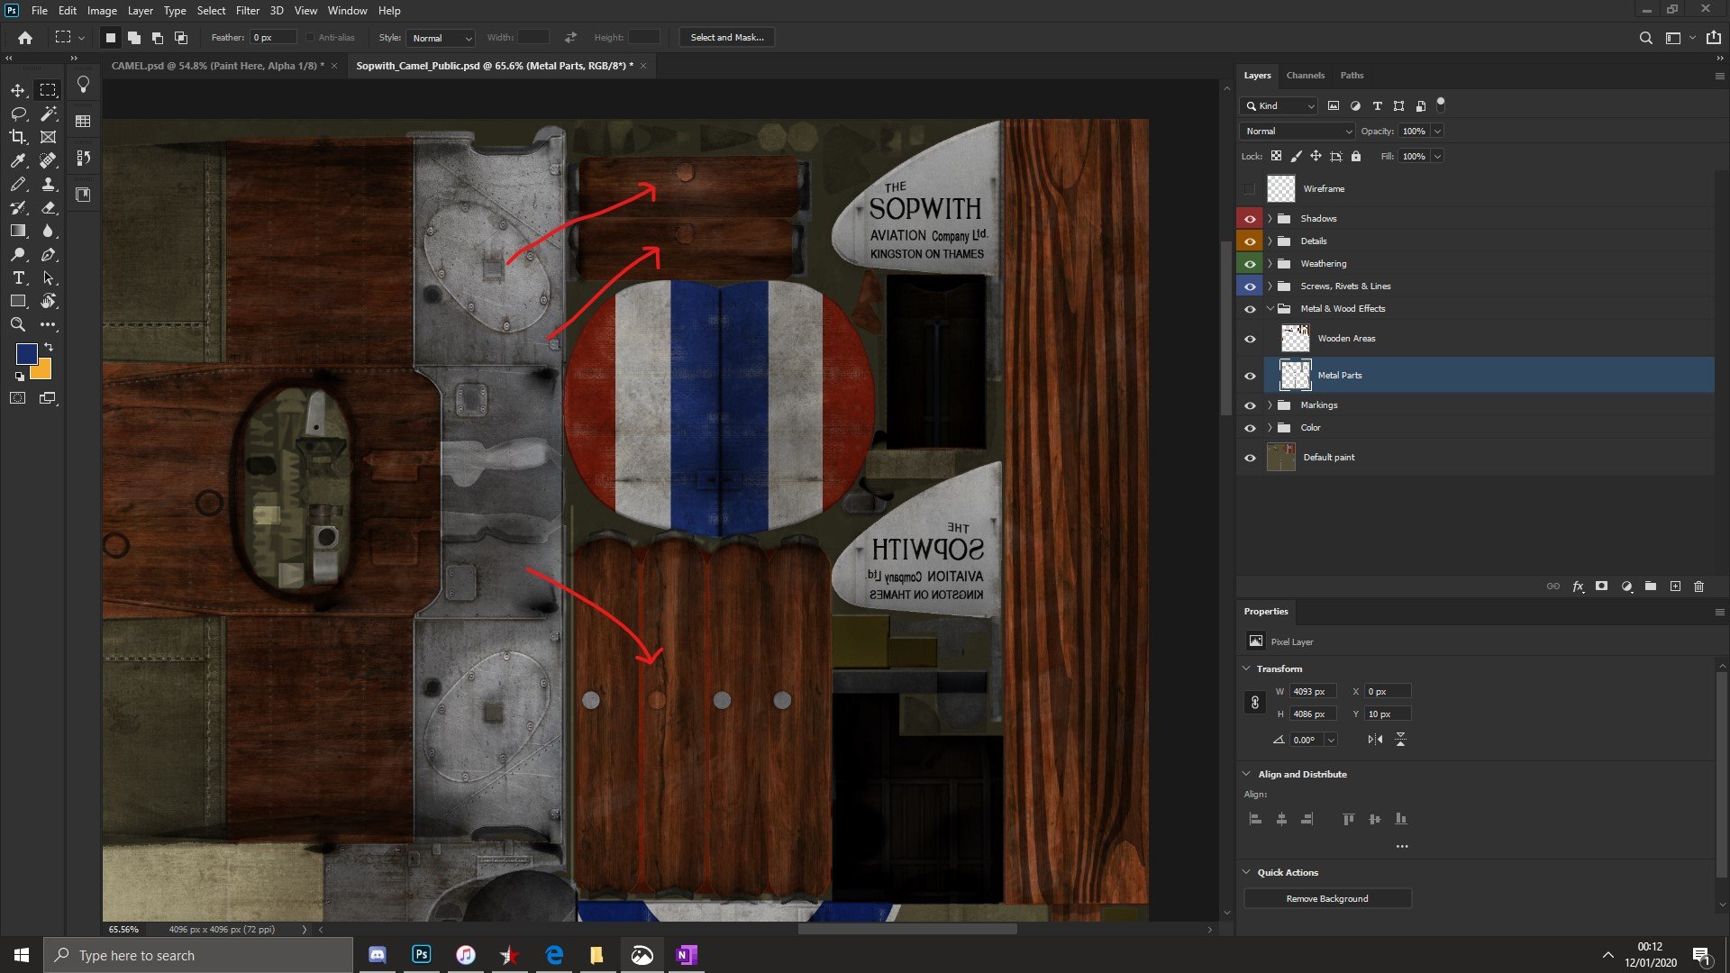Filter layers by type layers
The width and height of the screenshot is (1730, 973).
1377,105
